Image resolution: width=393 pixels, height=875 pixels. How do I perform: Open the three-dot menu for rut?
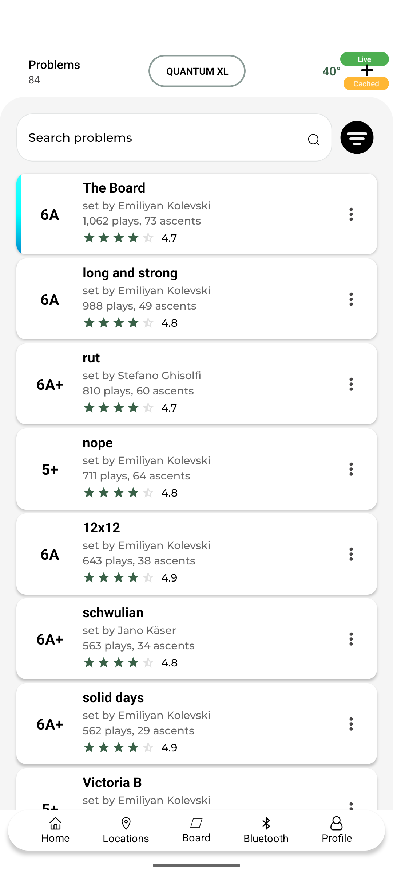click(351, 384)
